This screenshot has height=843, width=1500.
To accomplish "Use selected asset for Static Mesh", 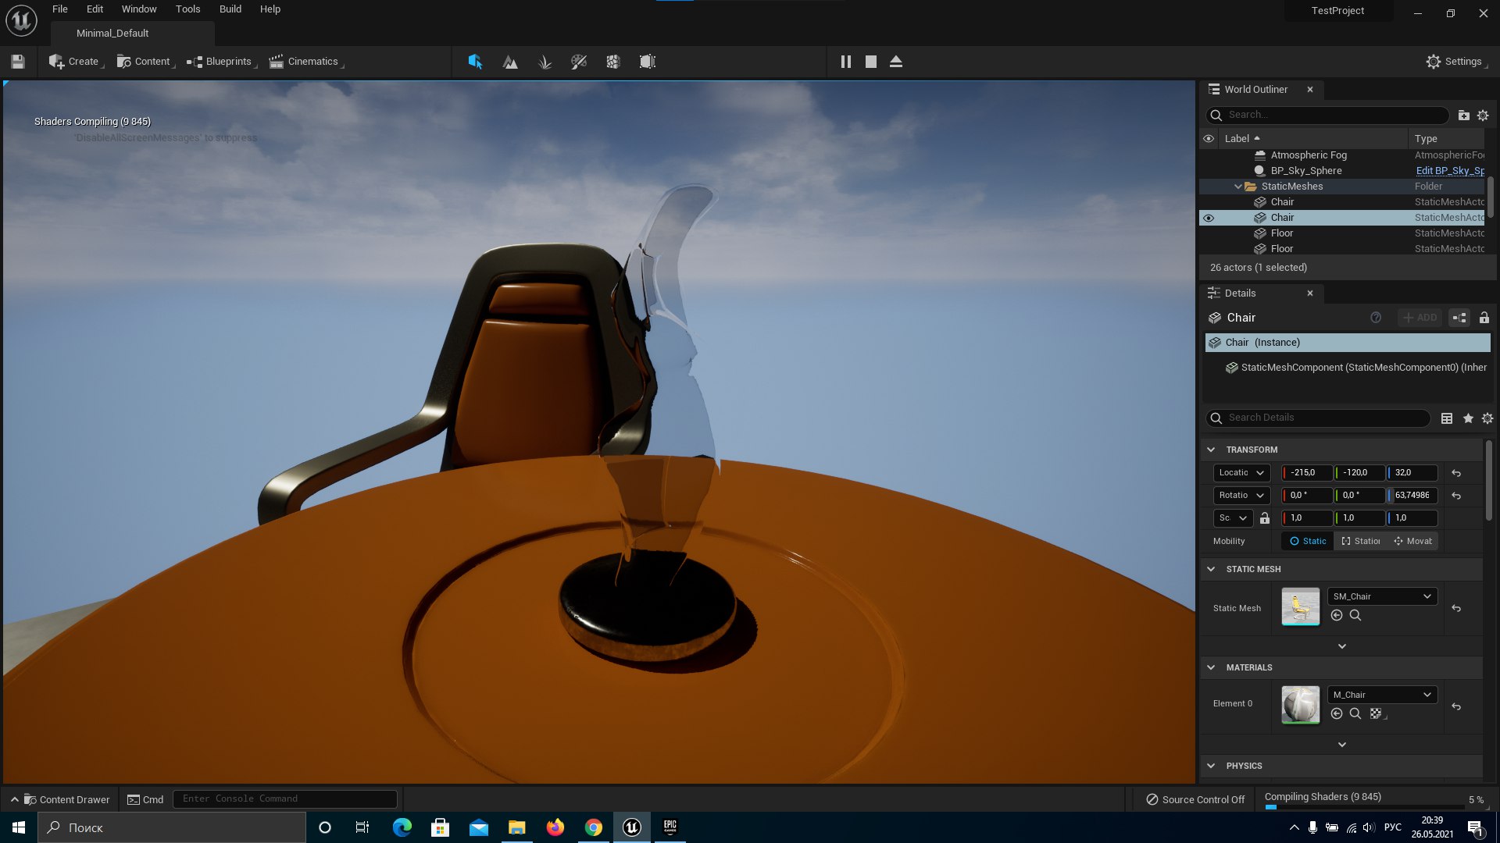I will point(1337,616).
